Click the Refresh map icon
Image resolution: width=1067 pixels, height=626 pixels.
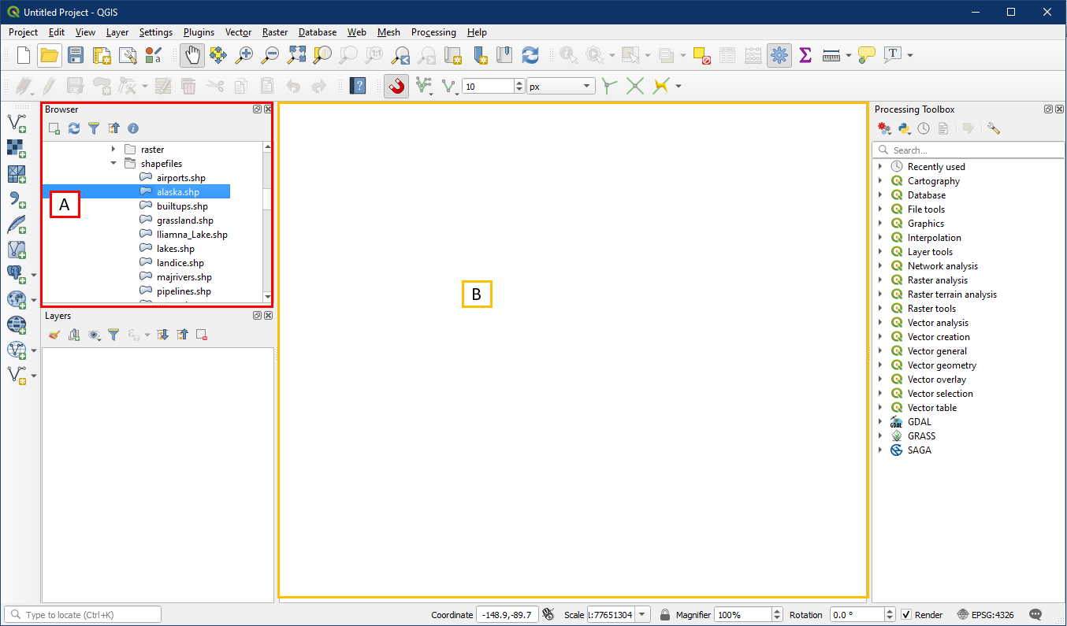[x=530, y=55]
